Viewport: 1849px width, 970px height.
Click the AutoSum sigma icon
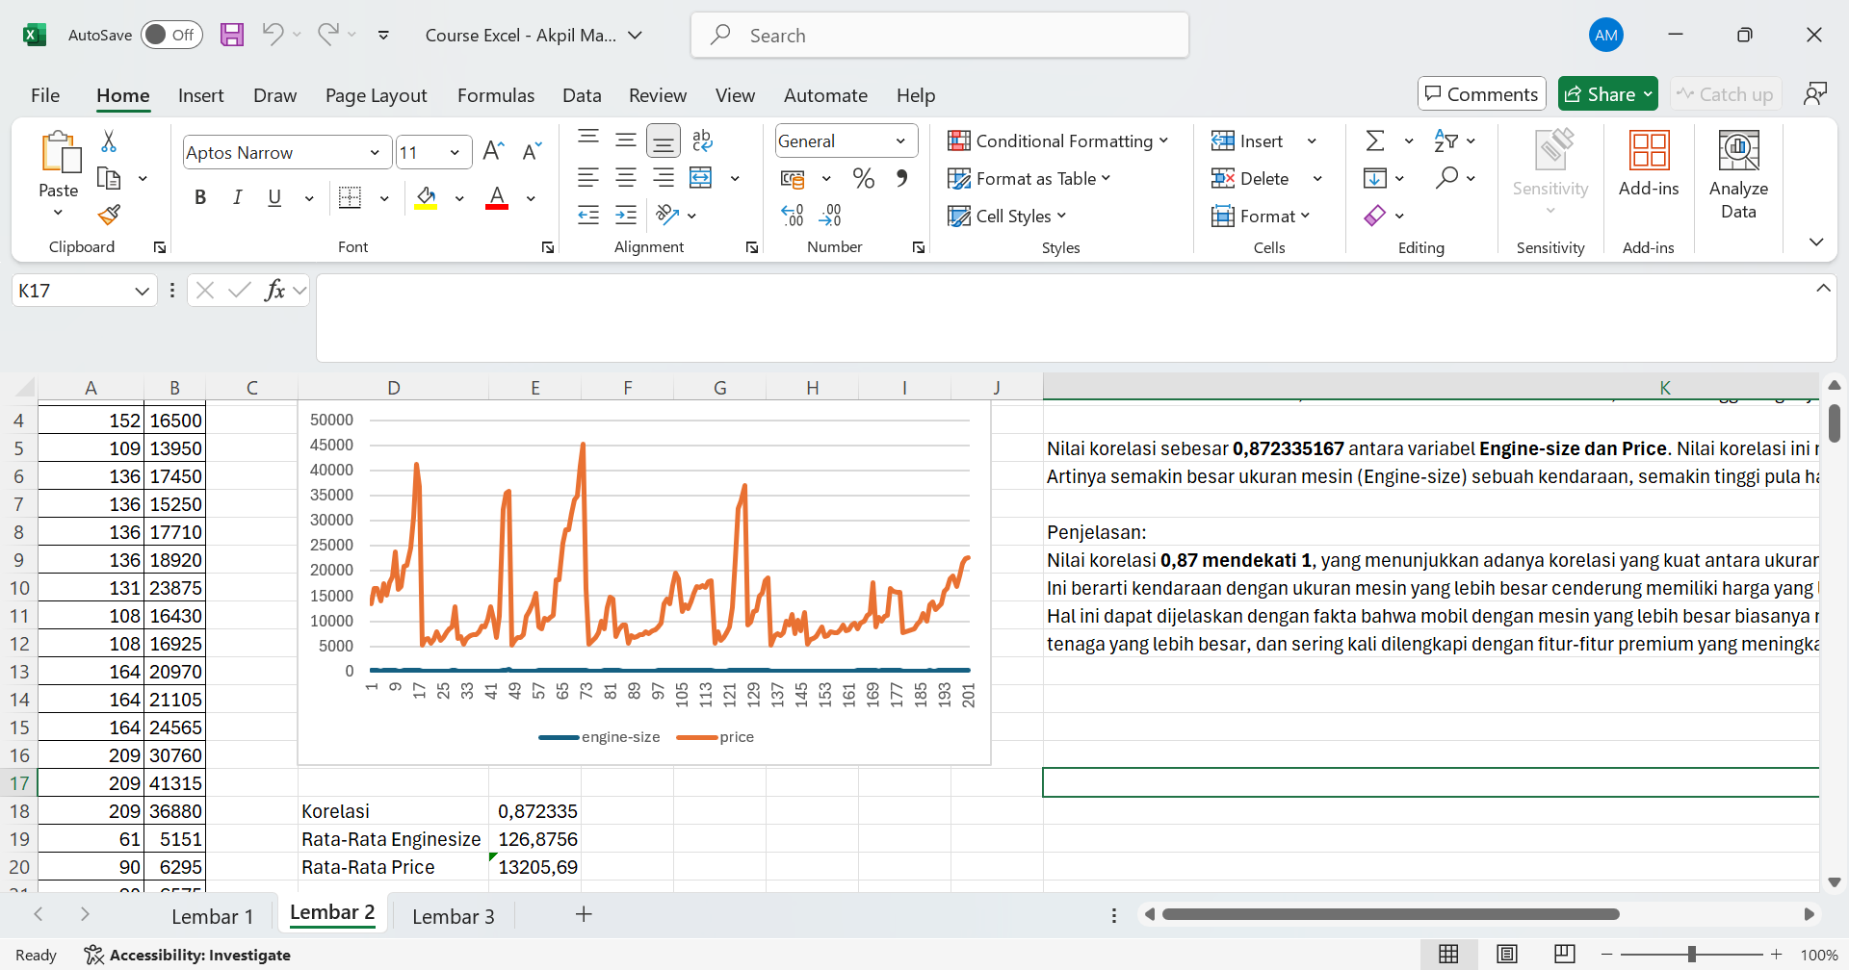(x=1375, y=140)
